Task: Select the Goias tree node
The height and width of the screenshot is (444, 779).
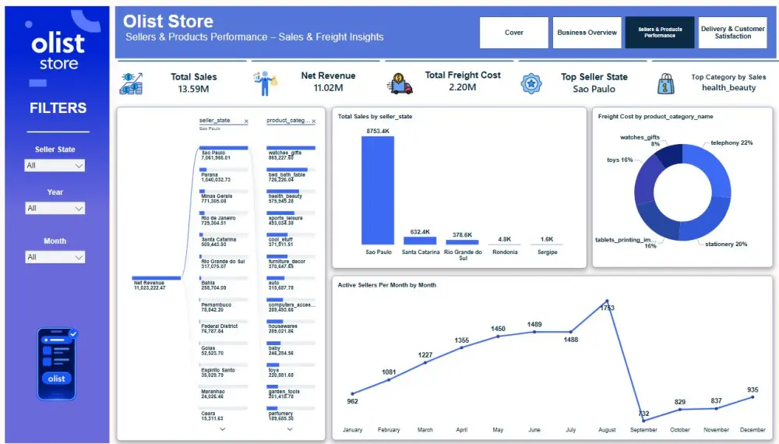Action: click(224, 349)
